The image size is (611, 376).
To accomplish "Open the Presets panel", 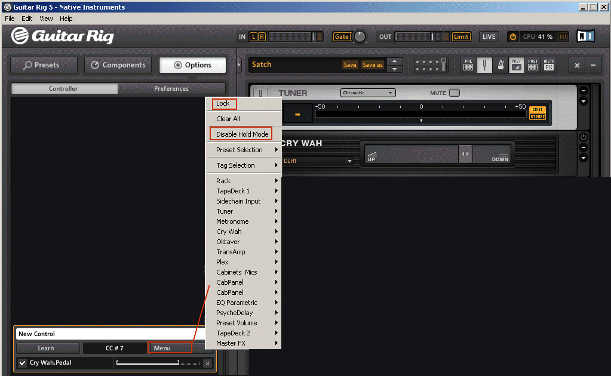I will (x=44, y=65).
